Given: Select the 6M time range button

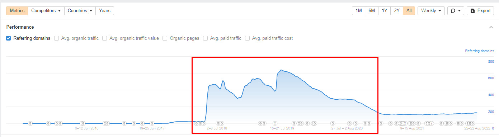Looking at the screenshot, I should pyautogui.click(x=372, y=11).
